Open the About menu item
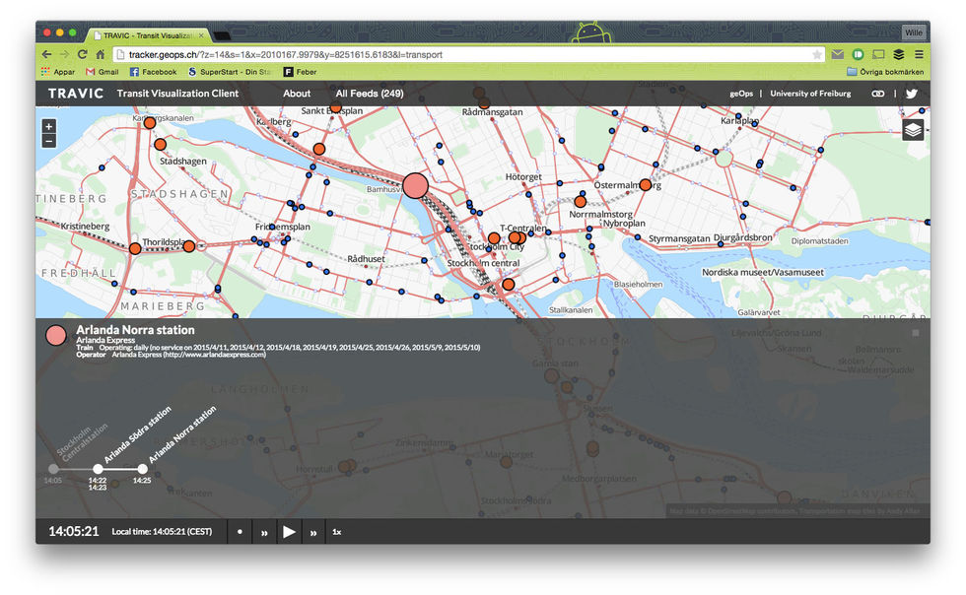Image resolution: width=966 pixels, height=595 pixels. pyautogui.click(x=297, y=94)
